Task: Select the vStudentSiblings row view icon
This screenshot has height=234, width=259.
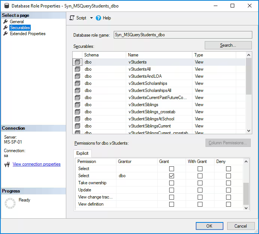Action: click(77, 105)
